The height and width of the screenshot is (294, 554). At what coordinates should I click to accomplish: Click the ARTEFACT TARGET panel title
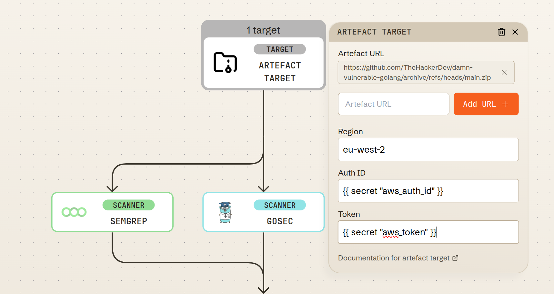pos(374,32)
